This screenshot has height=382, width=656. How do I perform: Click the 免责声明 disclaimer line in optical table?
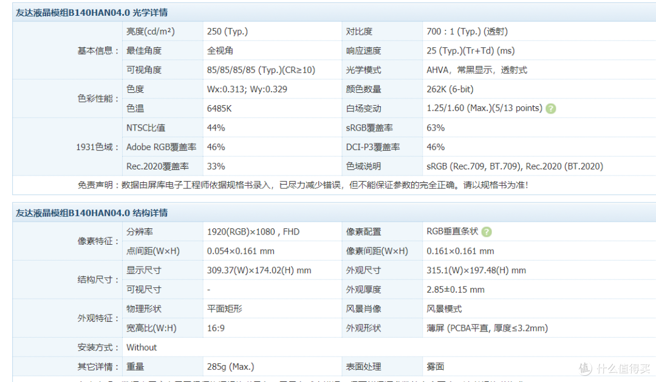pos(303,185)
